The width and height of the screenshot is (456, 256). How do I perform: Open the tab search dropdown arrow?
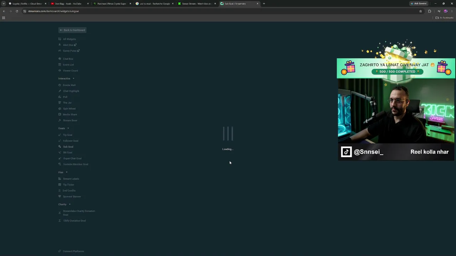click(x=4, y=4)
